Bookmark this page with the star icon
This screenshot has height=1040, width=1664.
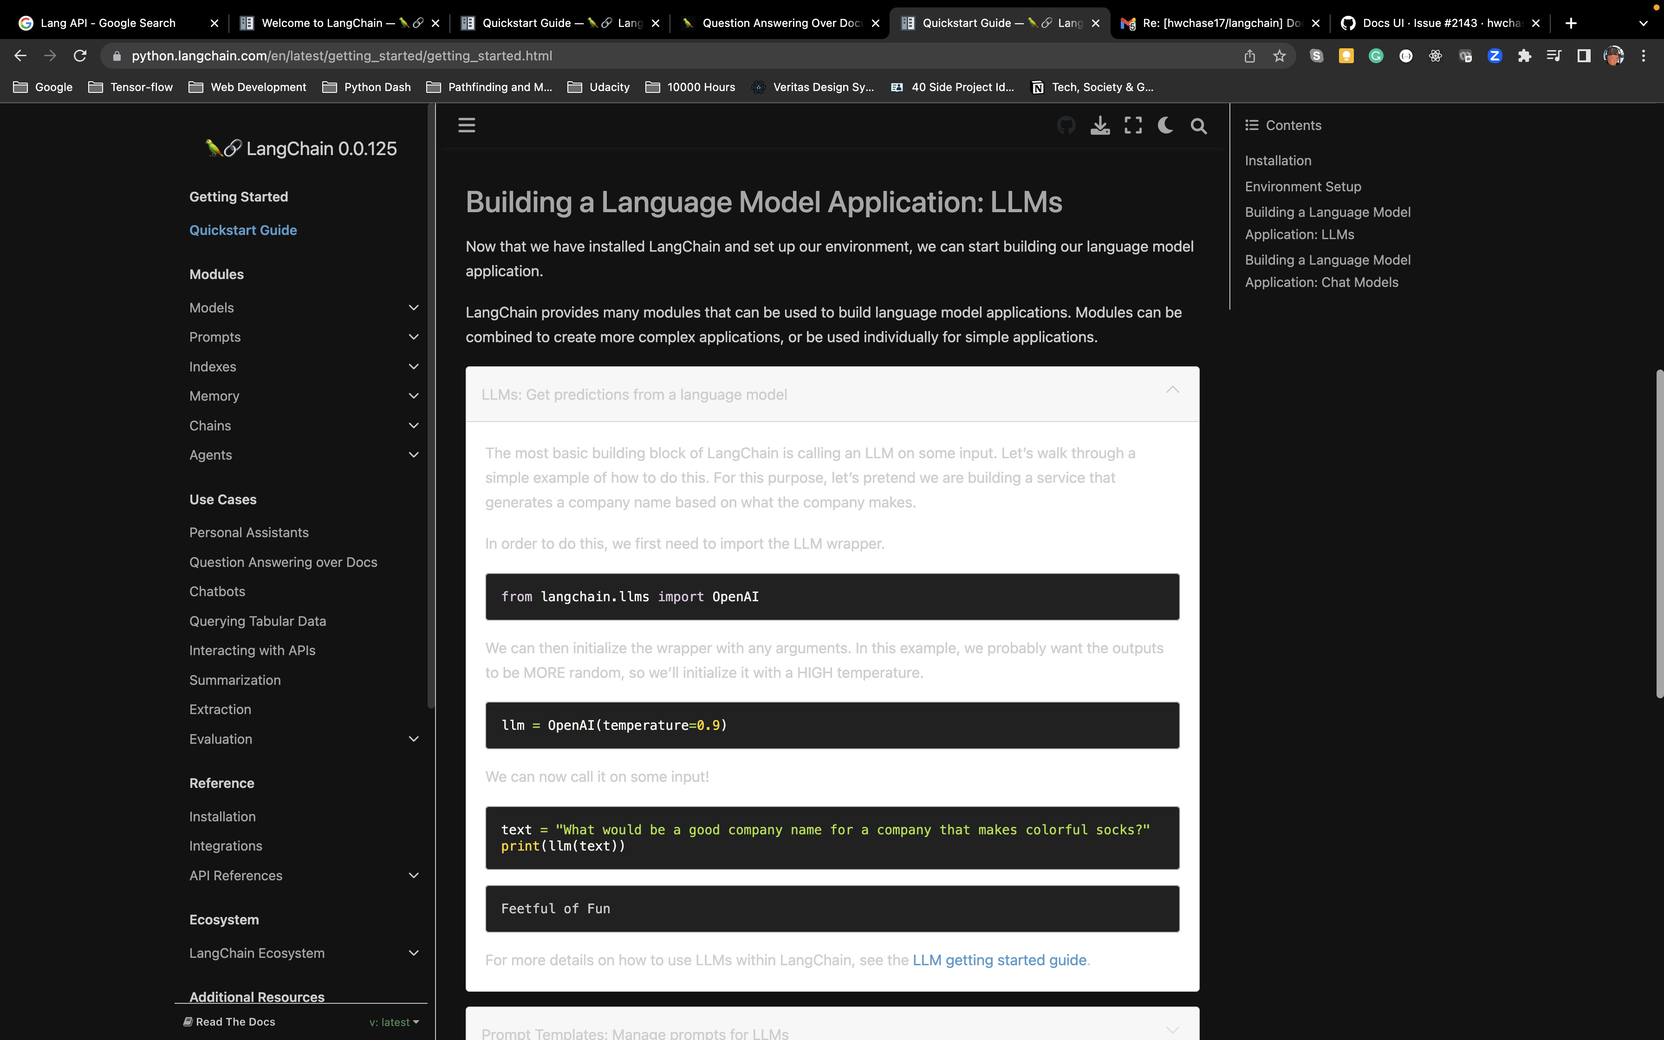1278,56
